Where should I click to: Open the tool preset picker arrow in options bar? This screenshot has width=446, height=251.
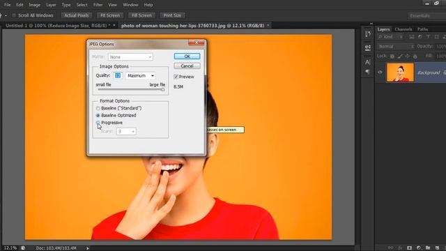(6, 15)
